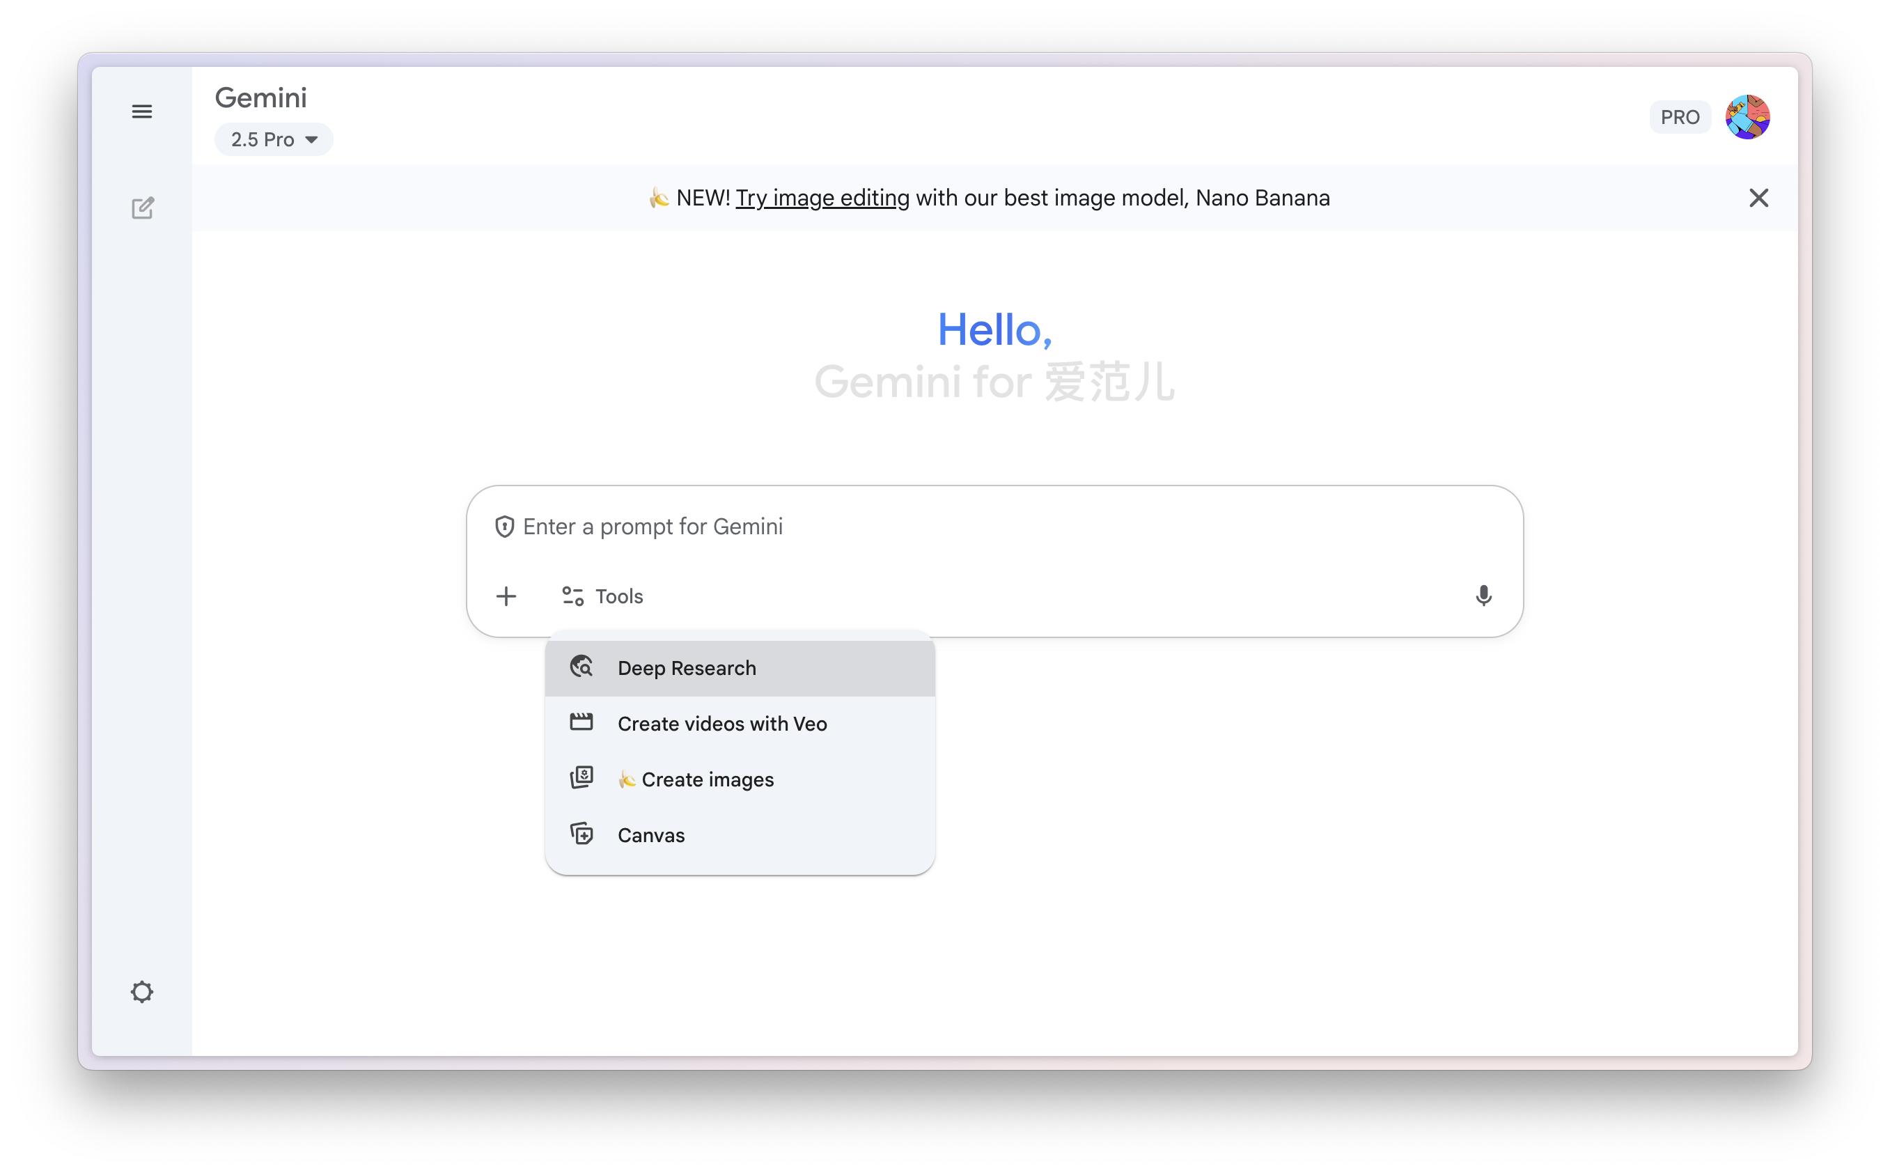Click the microphone icon for voice input
The image size is (1890, 1173).
pos(1483,596)
